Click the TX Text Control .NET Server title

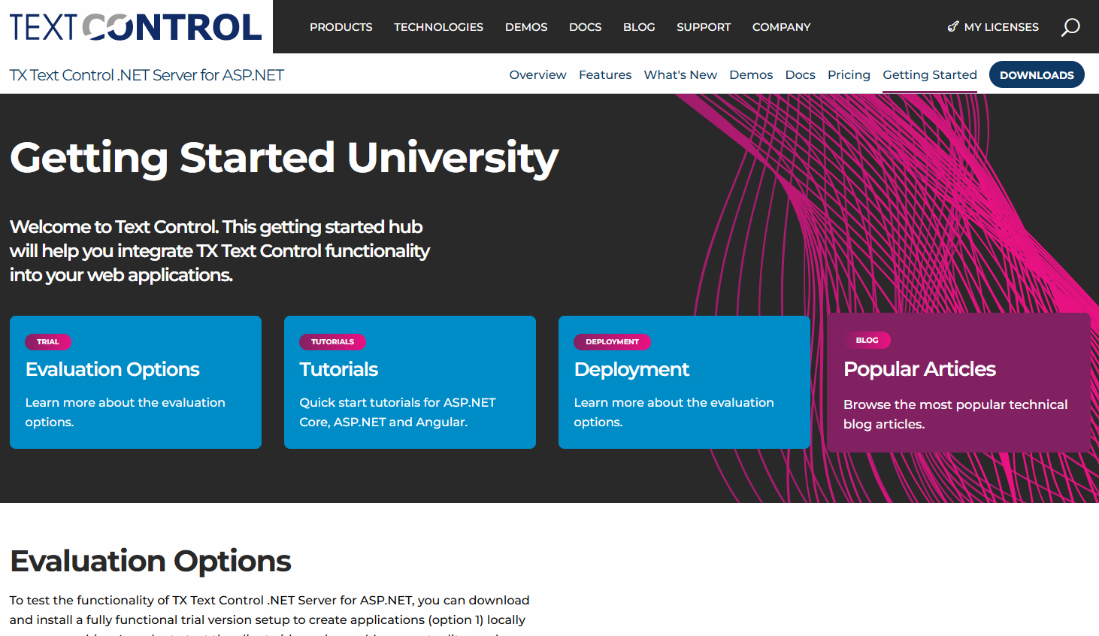147,75
